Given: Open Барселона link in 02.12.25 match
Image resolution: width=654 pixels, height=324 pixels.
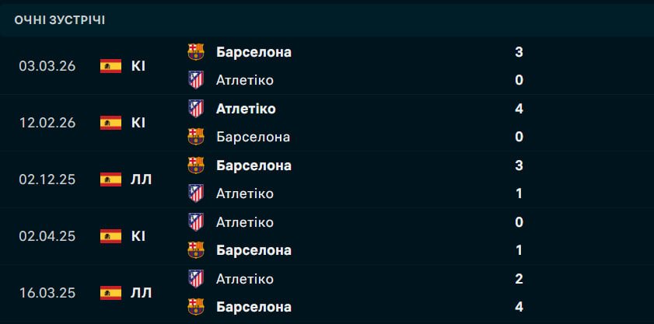Looking at the screenshot, I should tap(254, 165).
